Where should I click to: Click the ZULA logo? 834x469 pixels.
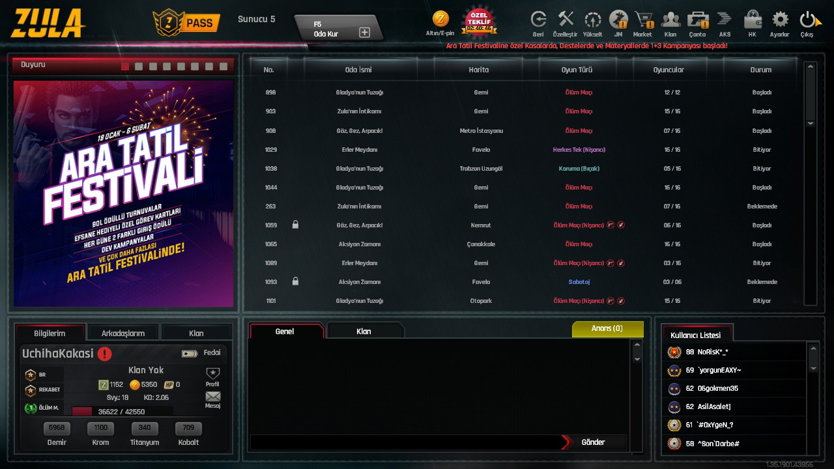(x=48, y=23)
